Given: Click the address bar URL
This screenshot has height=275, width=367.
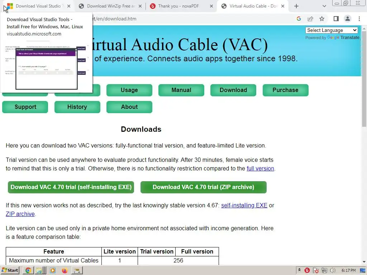Looking at the screenshot, I should coord(115,19).
